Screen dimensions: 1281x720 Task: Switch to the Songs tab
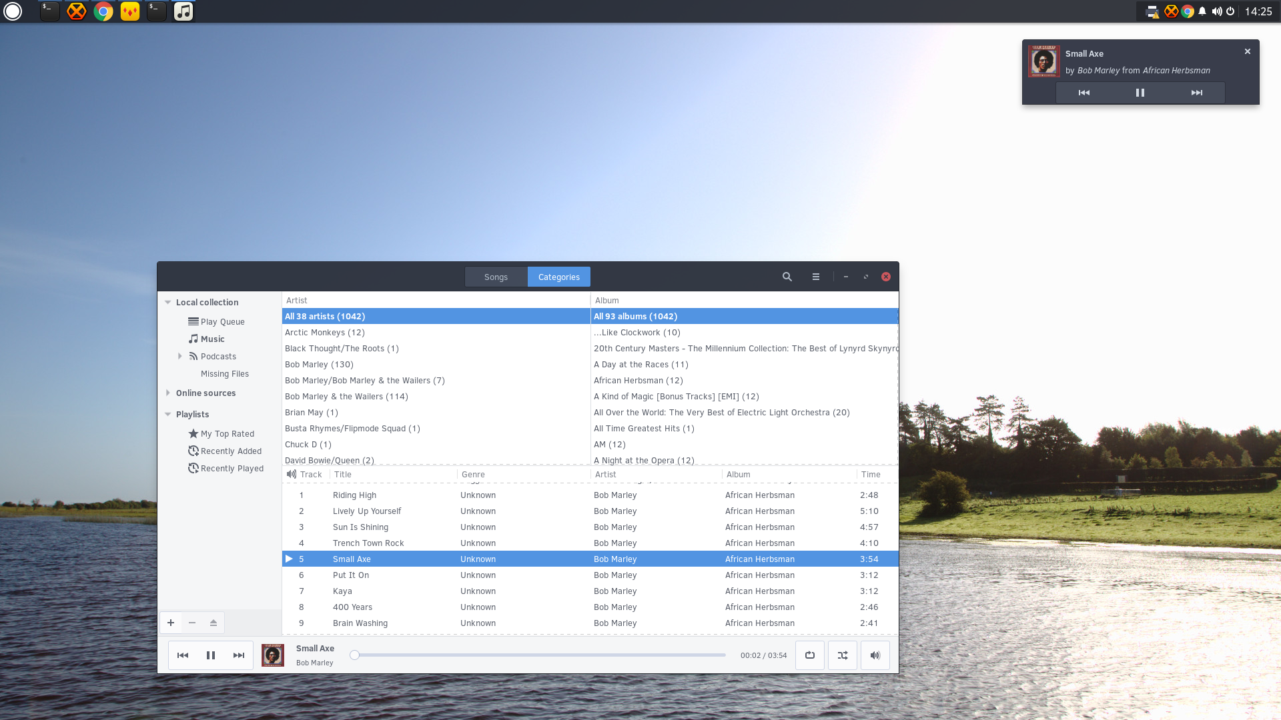pos(496,277)
